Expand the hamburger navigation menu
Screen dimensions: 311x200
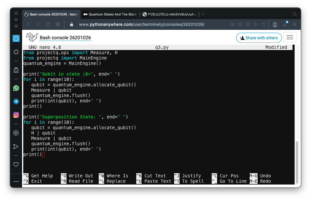290,37
